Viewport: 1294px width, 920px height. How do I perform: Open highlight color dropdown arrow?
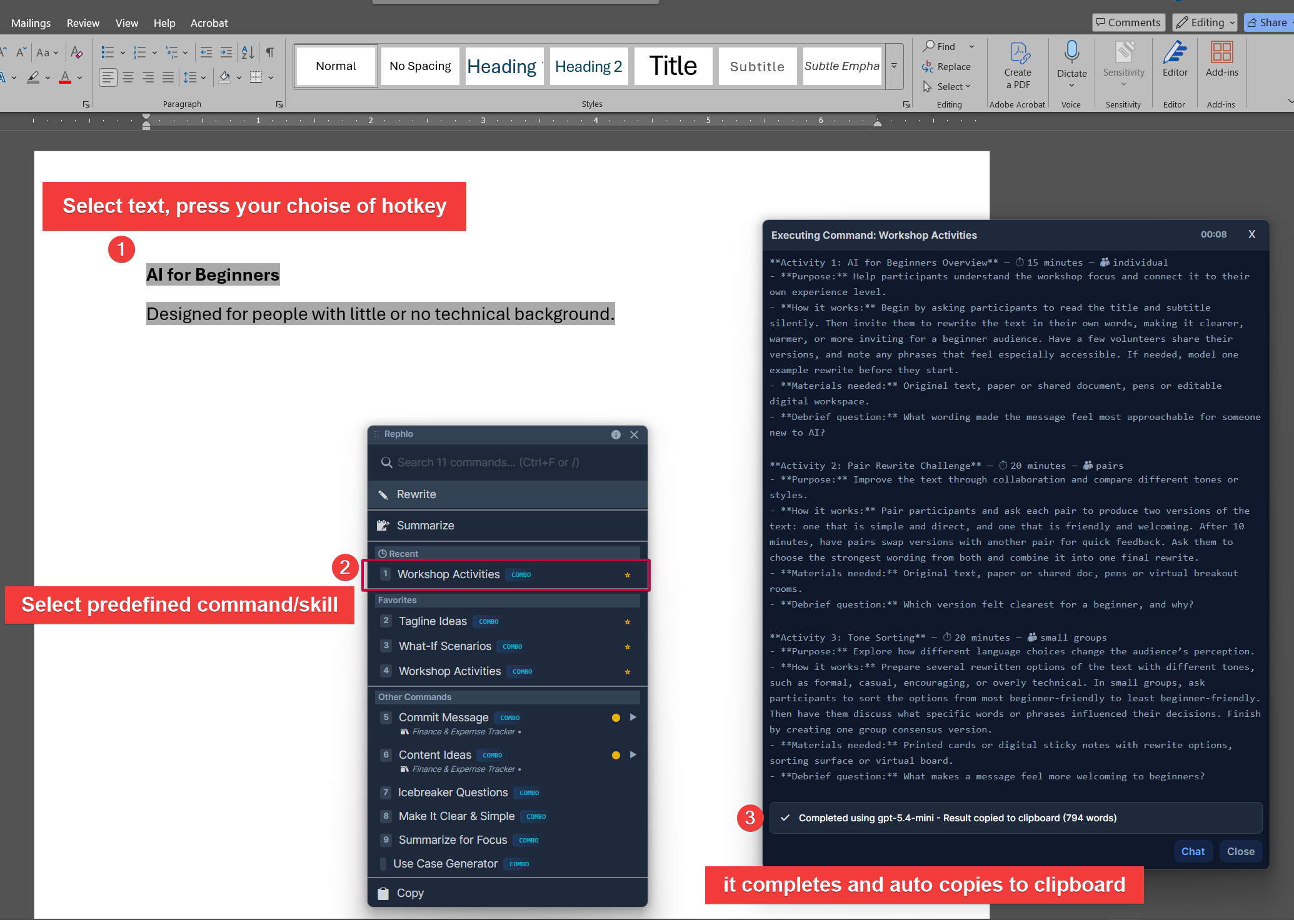[x=48, y=78]
